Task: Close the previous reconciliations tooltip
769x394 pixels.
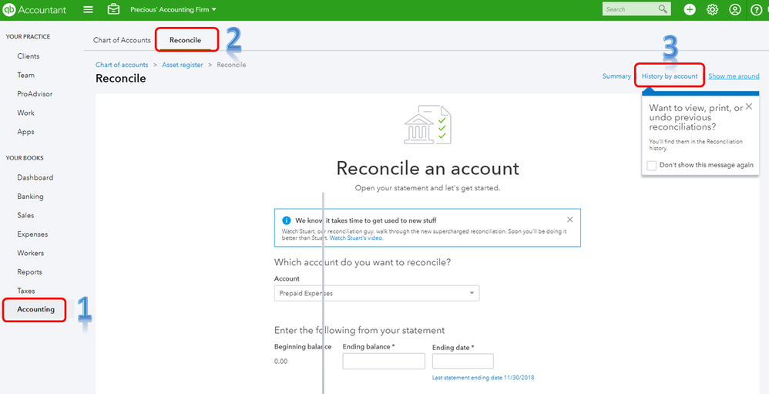Action: (748, 106)
